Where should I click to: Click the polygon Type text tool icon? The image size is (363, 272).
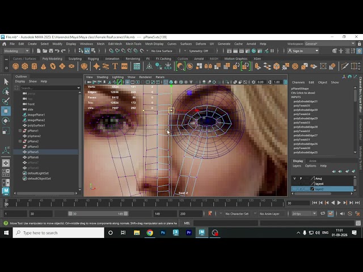point(115,67)
